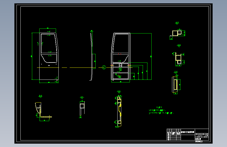This screenshot has width=227, height=147.
Task: Click the drawing number below the title block
Action: tap(199, 142)
